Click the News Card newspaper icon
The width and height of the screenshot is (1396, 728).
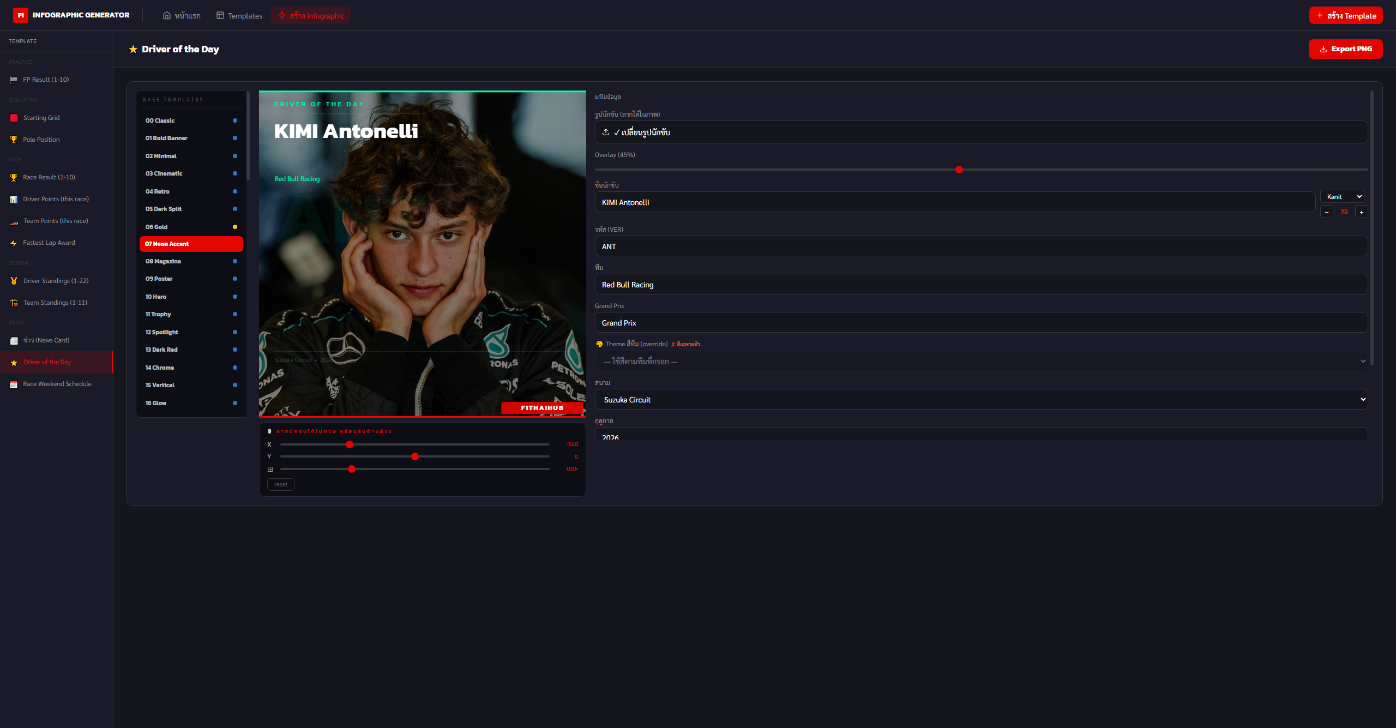[x=14, y=341]
